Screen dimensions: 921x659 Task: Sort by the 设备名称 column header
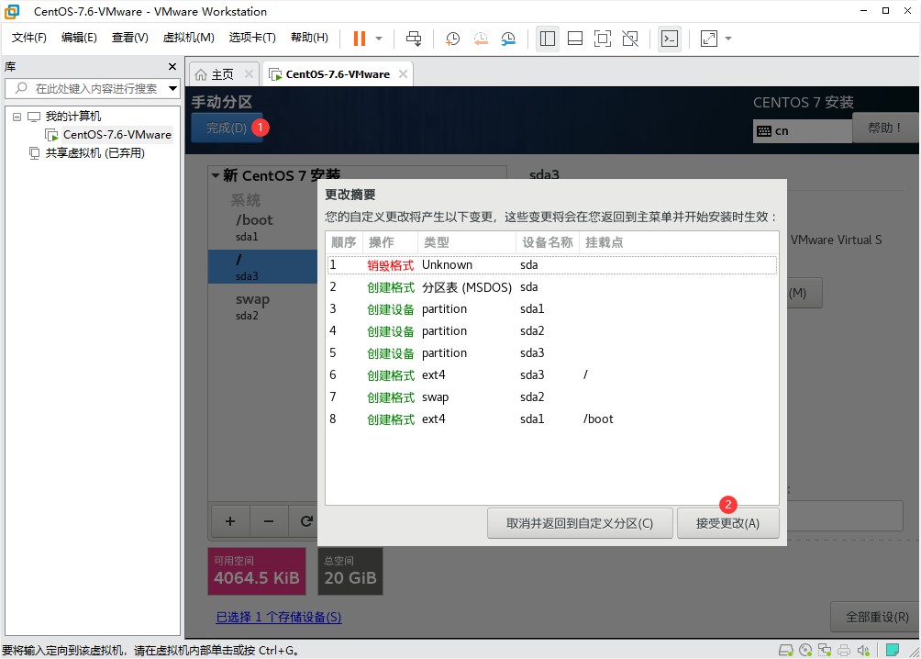[548, 242]
